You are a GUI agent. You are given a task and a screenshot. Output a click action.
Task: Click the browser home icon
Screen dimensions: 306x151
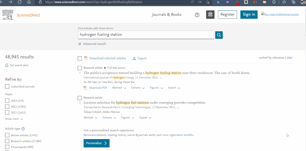pyautogui.click(x=29, y=2)
